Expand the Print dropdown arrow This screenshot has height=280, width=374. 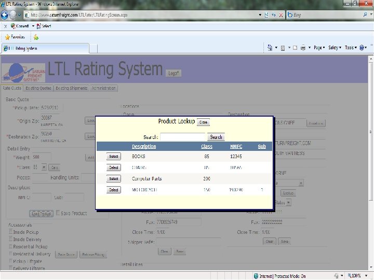310,48
